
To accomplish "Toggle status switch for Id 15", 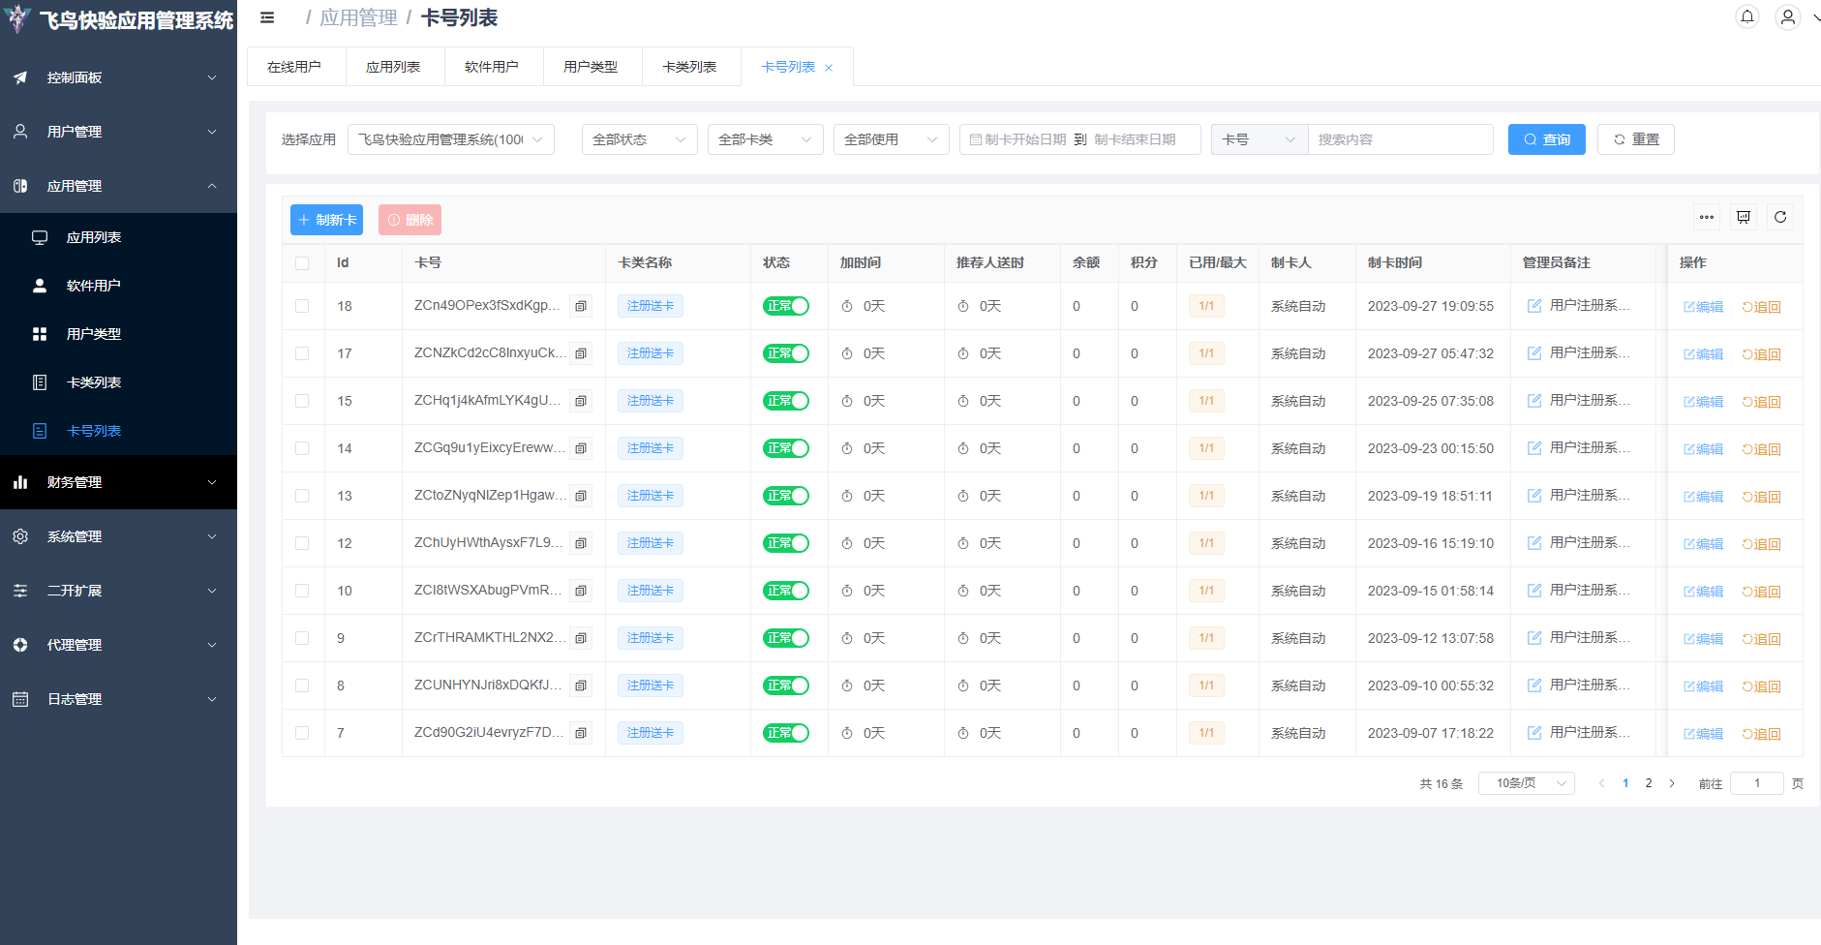I will coord(786,401).
